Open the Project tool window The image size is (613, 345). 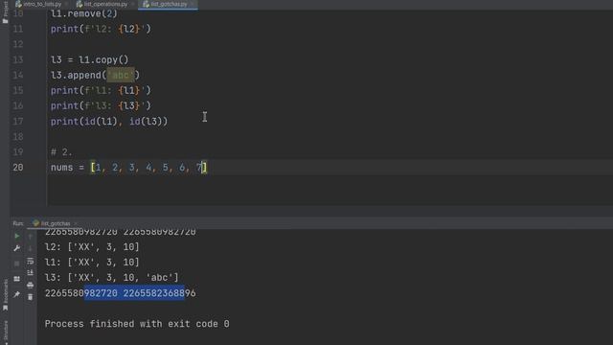(5, 12)
